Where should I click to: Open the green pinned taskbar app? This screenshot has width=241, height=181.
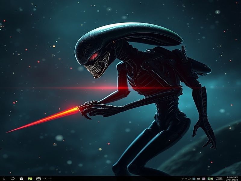click(30, 179)
